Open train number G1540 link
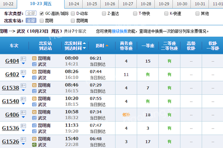223x148 pixels. point(11,101)
